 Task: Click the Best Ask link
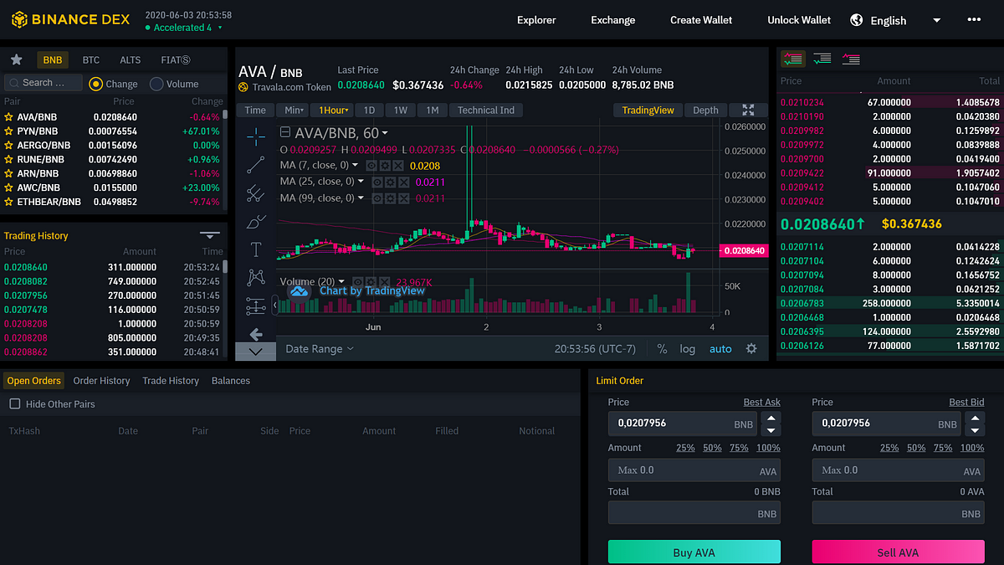pos(762,403)
